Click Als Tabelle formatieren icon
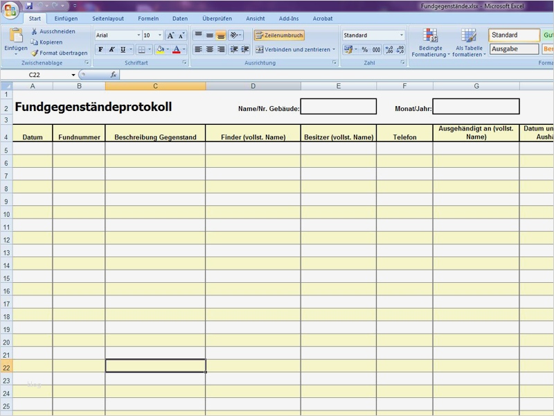This screenshot has height=416, width=554. click(467, 33)
